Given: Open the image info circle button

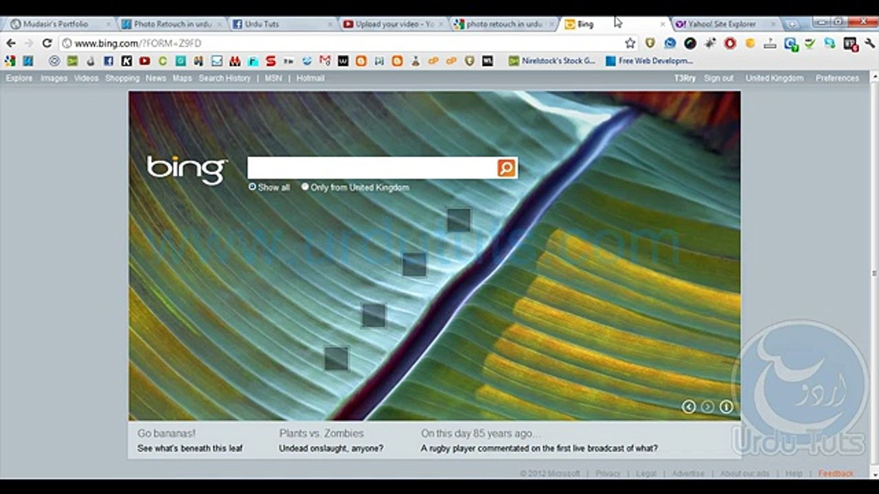Looking at the screenshot, I should click(x=727, y=407).
